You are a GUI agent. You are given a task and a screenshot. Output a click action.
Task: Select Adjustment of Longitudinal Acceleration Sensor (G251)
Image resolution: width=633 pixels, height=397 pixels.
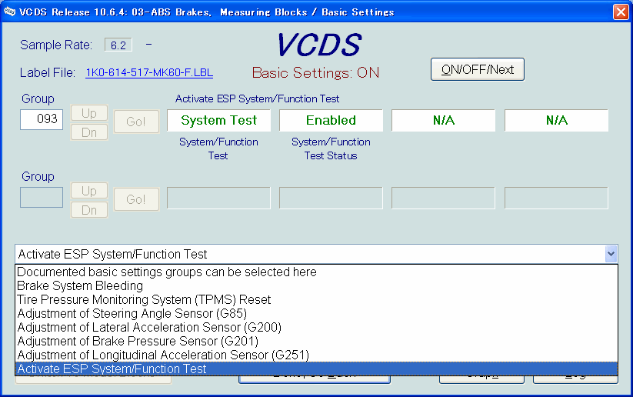[317, 355]
